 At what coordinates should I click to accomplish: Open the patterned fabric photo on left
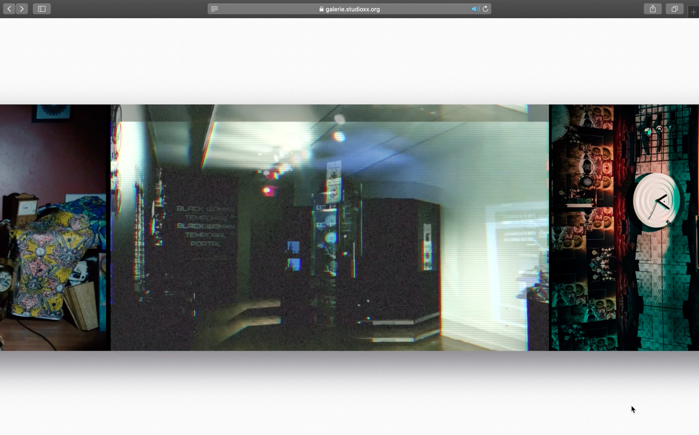pyautogui.click(x=53, y=228)
